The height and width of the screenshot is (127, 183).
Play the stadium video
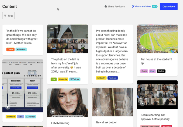click(x=142, y=48)
